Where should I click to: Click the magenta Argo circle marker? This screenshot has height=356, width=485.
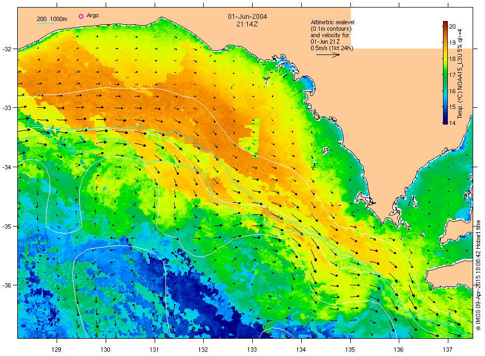pyautogui.click(x=81, y=16)
